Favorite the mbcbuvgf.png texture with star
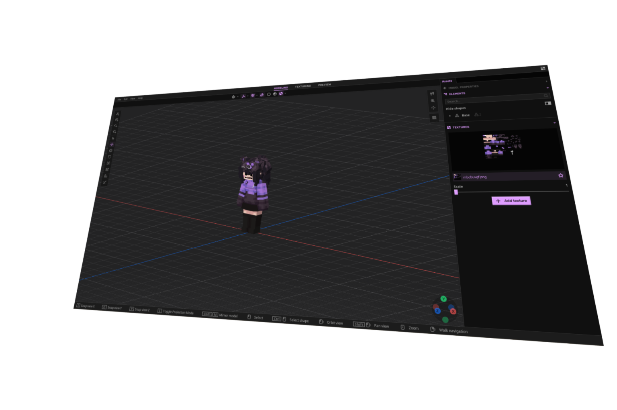Image resolution: width=617 pixels, height=410 pixels. 560,175
